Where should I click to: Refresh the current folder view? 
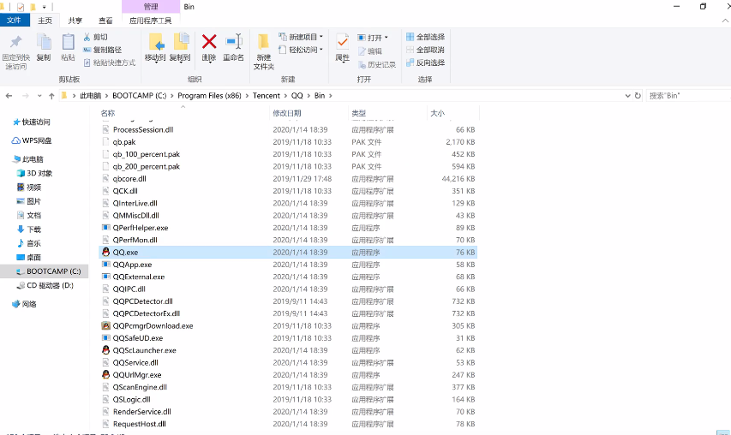[x=638, y=95]
